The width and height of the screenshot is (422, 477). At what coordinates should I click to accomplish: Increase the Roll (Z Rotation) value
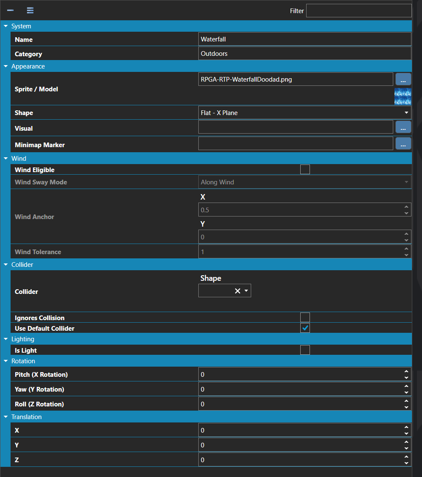[406, 401]
